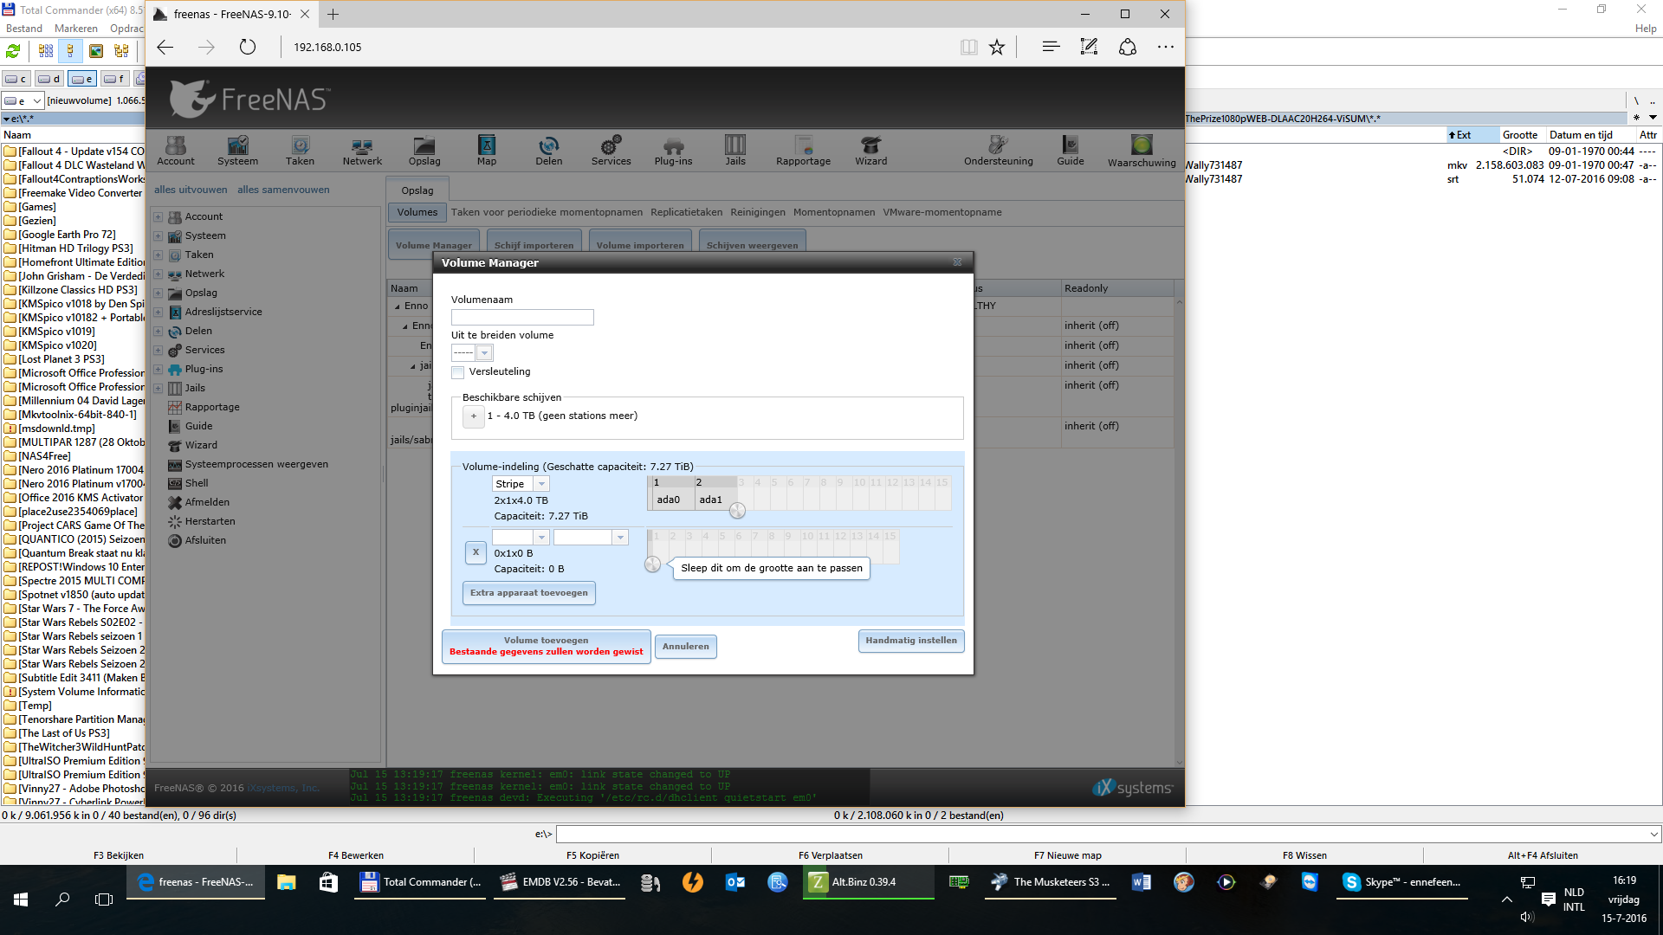
Task: Open the Reading view icon
Action: pos(969,47)
